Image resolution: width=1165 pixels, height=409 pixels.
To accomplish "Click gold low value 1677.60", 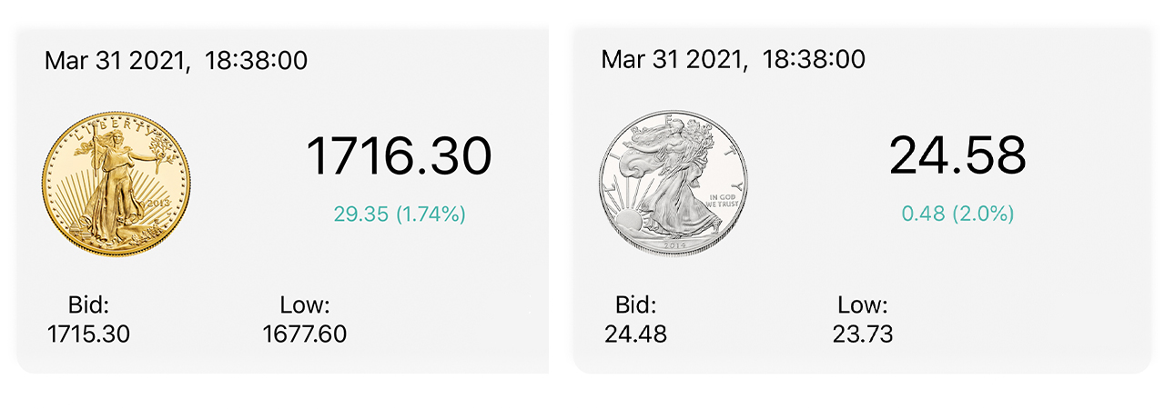I will coord(305,334).
